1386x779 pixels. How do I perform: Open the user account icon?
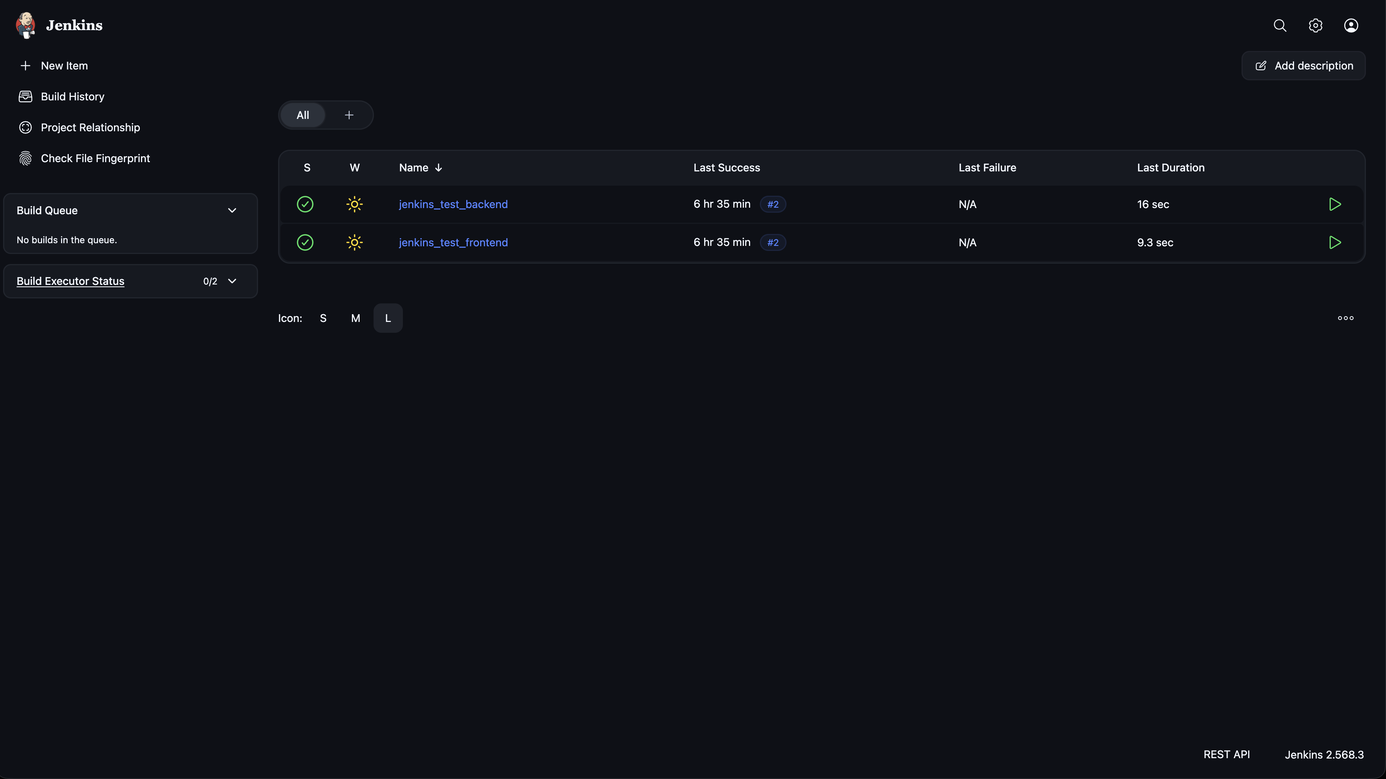(x=1351, y=25)
